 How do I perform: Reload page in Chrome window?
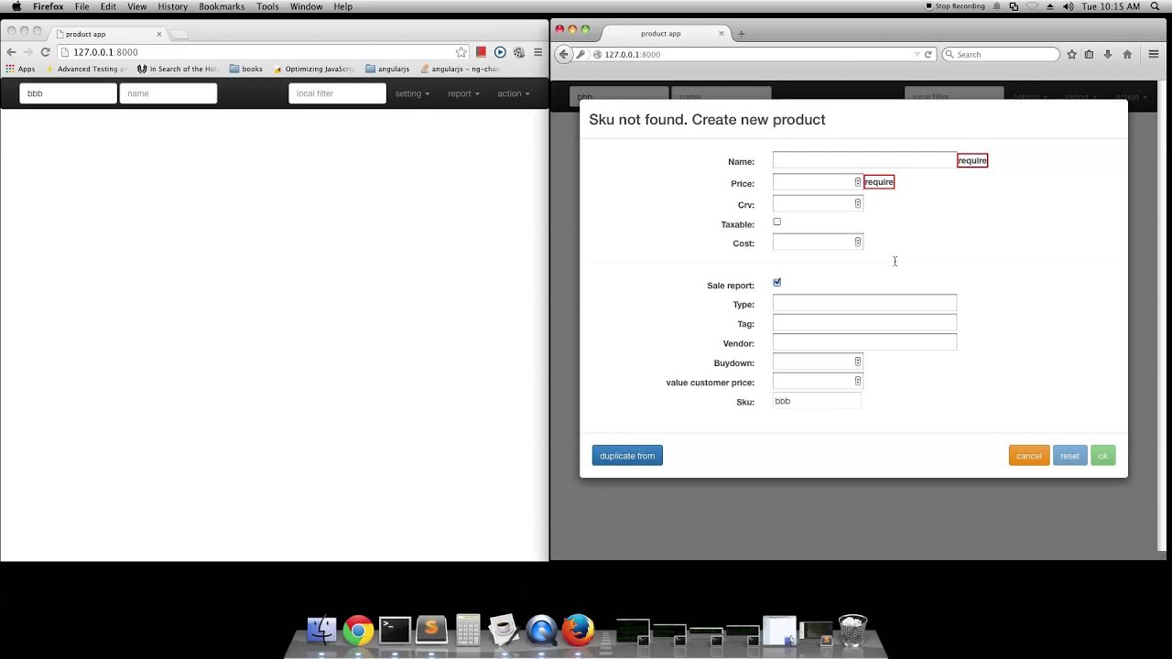pos(45,52)
